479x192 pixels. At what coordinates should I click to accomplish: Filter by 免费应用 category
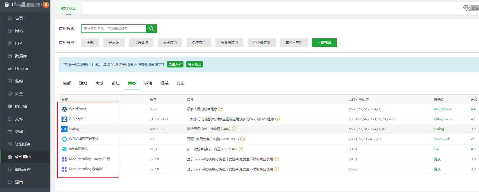(199, 43)
